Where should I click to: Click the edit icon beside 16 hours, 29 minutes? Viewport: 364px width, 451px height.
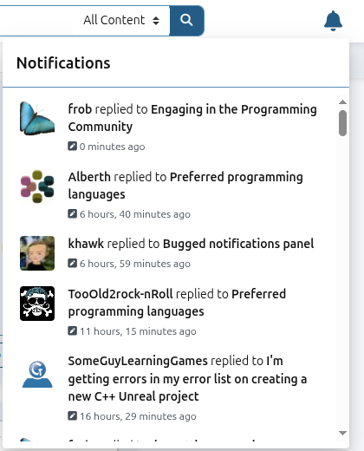[x=72, y=415]
